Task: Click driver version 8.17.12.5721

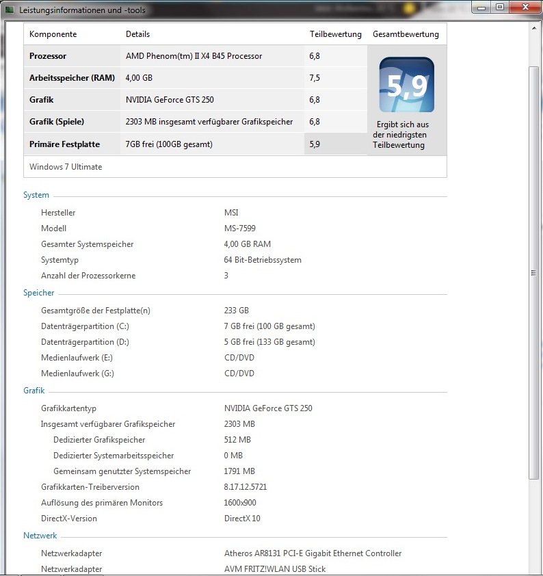Action: click(246, 487)
